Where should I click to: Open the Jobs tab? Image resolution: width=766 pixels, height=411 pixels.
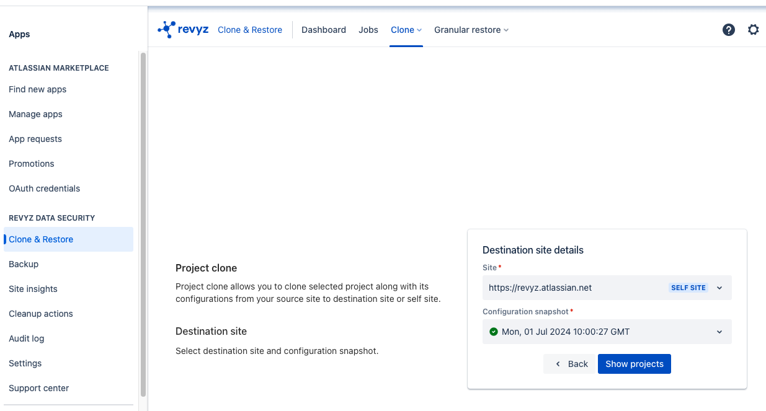368,30
